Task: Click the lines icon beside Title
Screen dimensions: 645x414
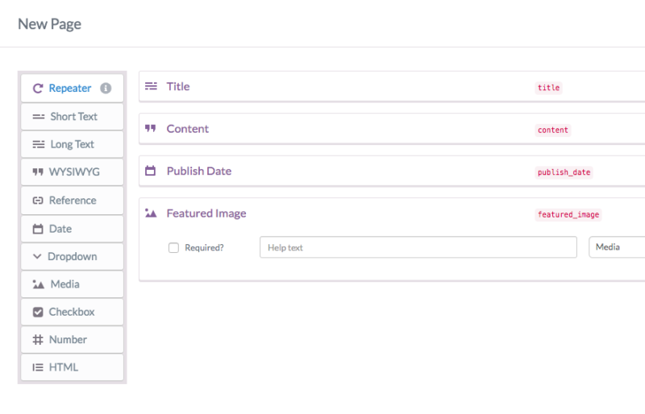Action: [151, 86]
